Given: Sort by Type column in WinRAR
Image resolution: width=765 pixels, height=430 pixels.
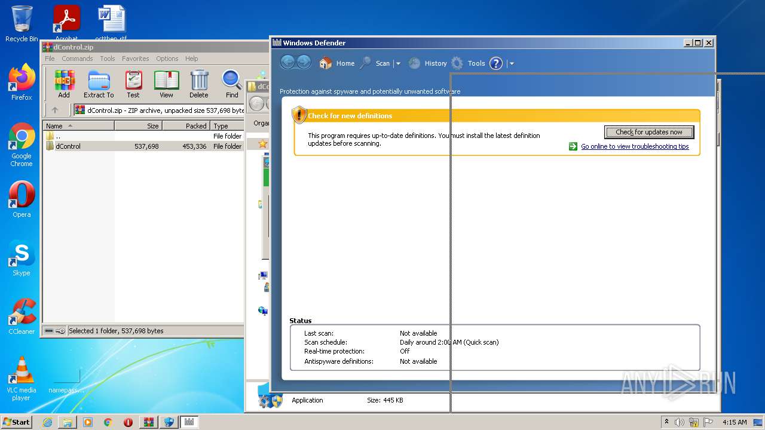Looking at the screenshot, I should (227, 125).
